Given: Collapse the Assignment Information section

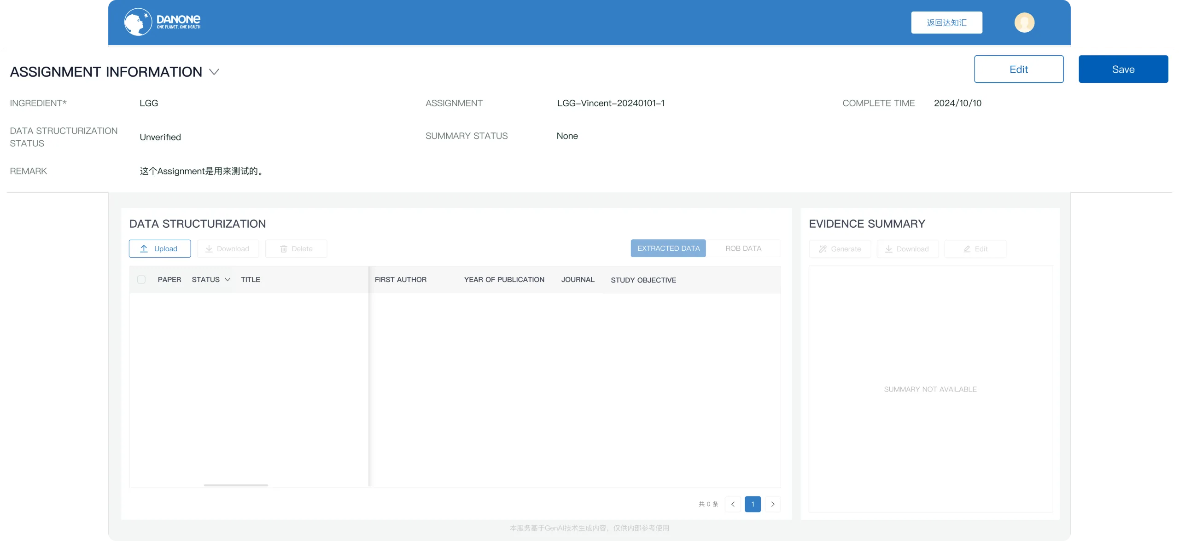Looking at the screenshot, I should pyautogui.click(x=214, y=72).
